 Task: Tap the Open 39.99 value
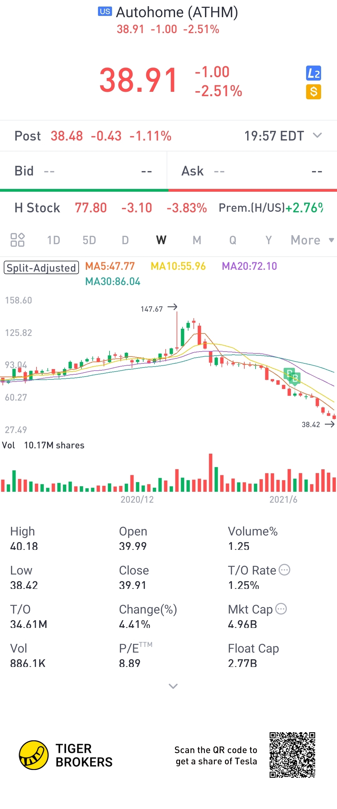133,546
